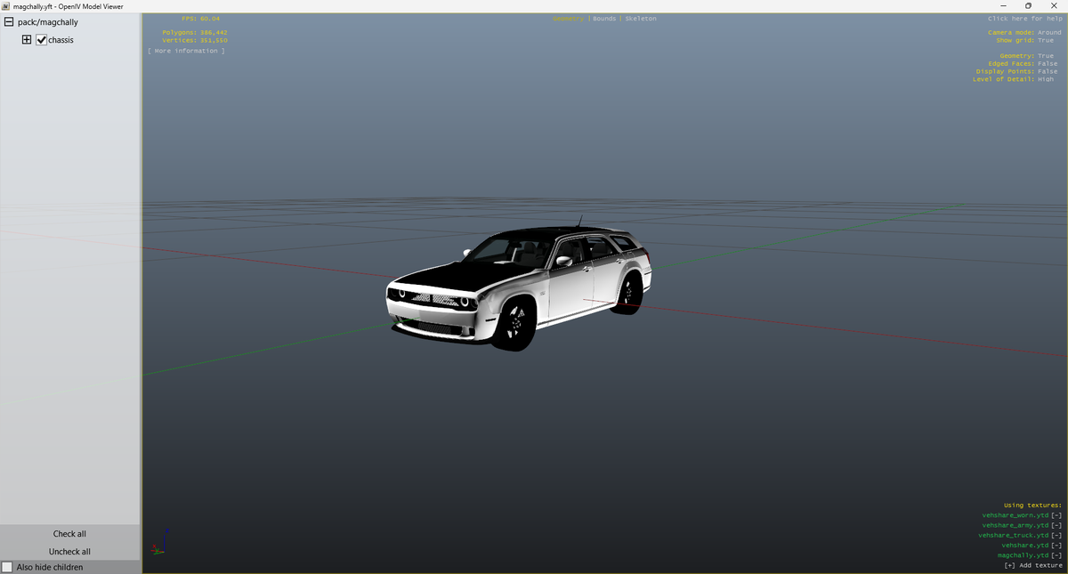1068x574 pixels.
Task: Click the [+] Add texture button
Action: (x=1033, y=565)
